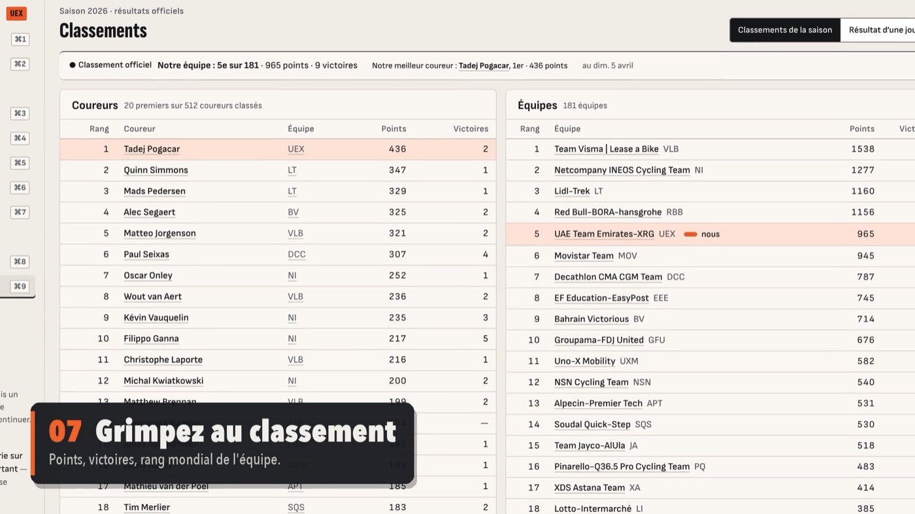This screenshot has height=514, width=915.
Task: Click the 'Classement officiel' status label
Action: click(110, 65)
